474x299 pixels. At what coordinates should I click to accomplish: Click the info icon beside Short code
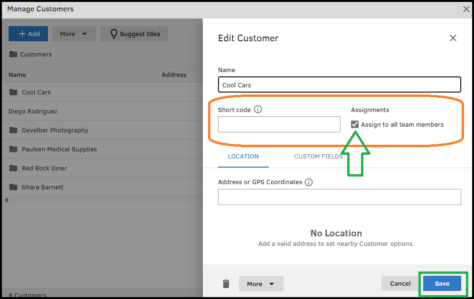click(258, 109)
